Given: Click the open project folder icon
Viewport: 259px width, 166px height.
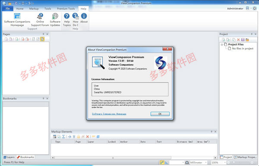Looking at the screenshot, I should click(x=247, y=40).
